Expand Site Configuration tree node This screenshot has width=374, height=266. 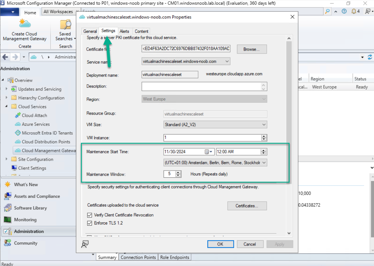6,159
